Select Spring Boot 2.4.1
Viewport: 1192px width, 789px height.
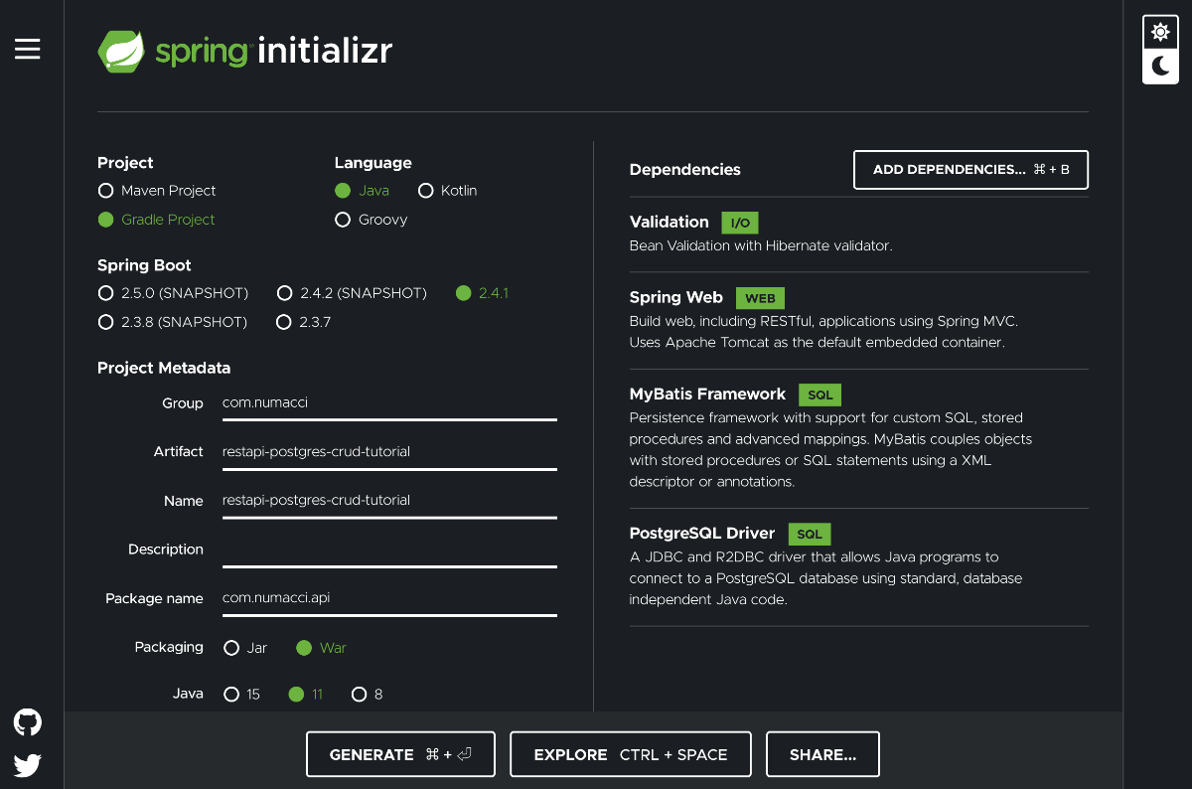[482, 293]
